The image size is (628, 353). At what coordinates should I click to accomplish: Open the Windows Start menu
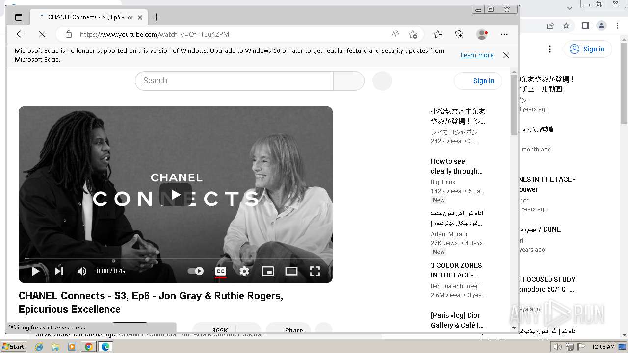(x=13, y=347)
